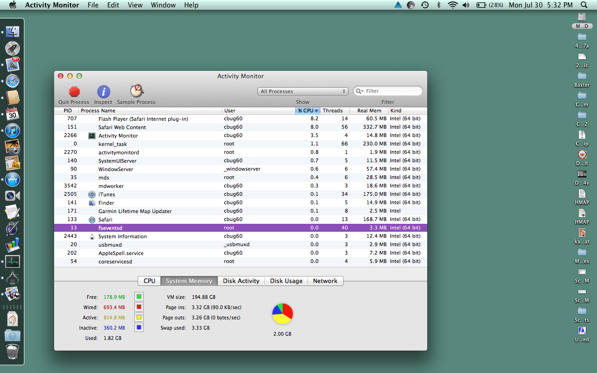Select the Flash Player process row
Viewport: 597px width, 373px height.
(x=240, y=119)
